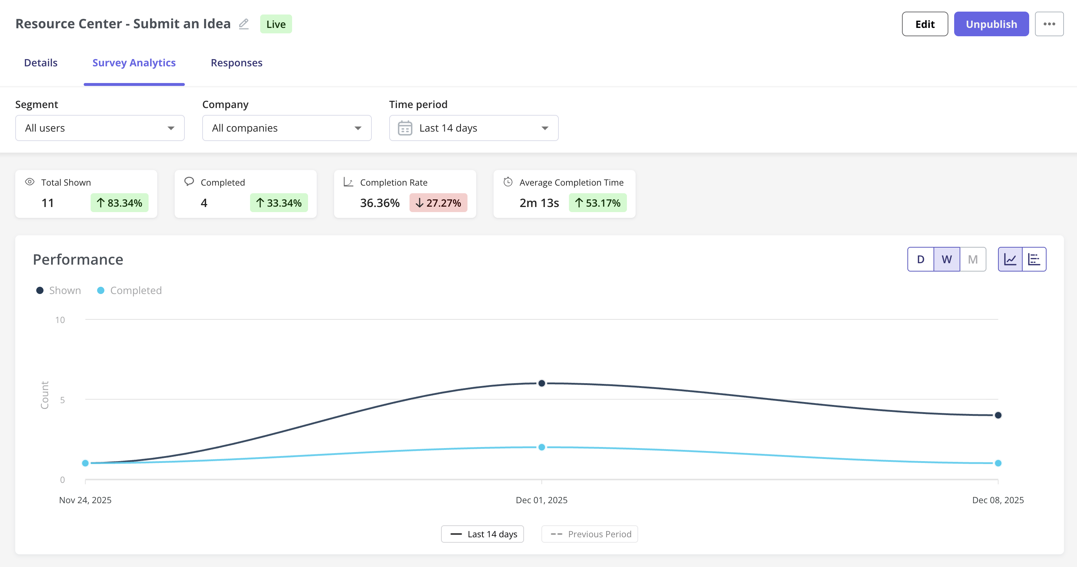
Task: Toggle the Previous Period comparison line
Action: [x=590, y=534]
